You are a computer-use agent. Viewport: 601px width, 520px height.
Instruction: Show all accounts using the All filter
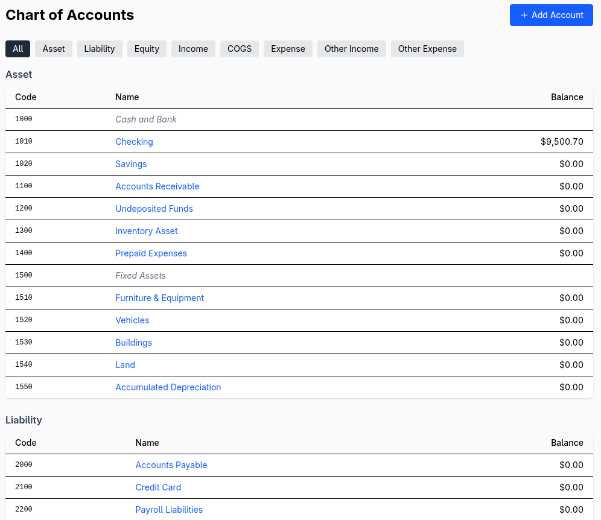(x=17, y=49)
